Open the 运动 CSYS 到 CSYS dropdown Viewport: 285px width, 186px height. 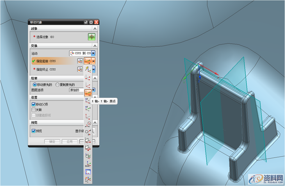tap(93, 53)
